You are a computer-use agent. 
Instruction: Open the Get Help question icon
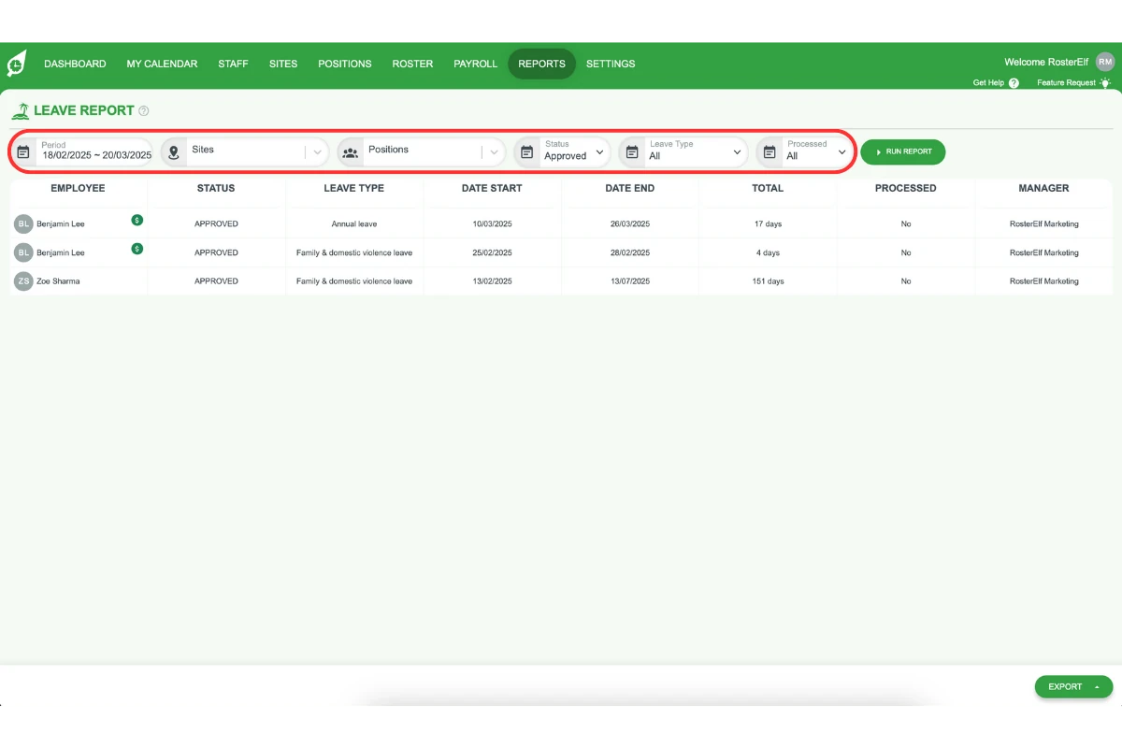pos(1014,83)
